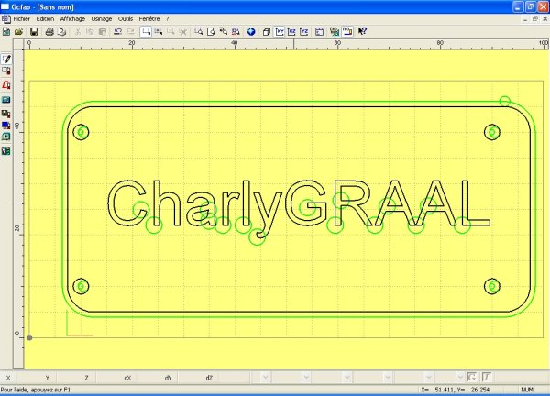This screenshot has height=396, width=550.
Task: Toggle the YZ plane view button
Action: [x=304, y=31]
